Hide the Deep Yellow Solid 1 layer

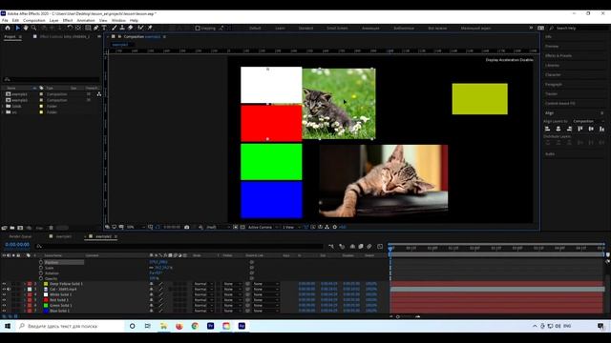tap(4, 284)
